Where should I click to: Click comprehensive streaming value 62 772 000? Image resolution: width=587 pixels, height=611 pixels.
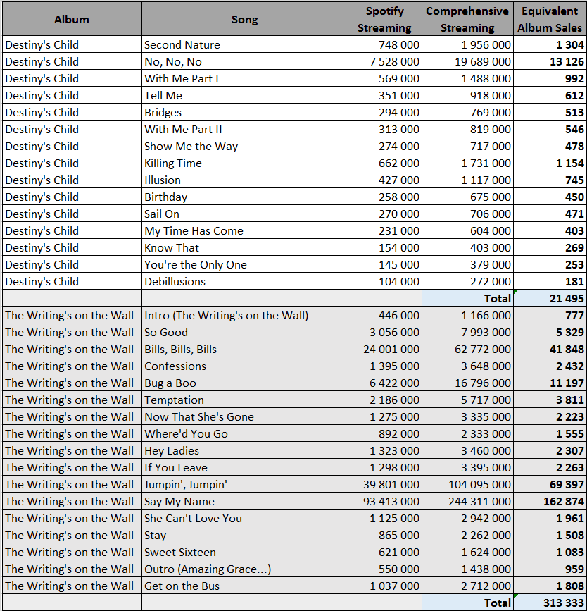tap(467, 349)
